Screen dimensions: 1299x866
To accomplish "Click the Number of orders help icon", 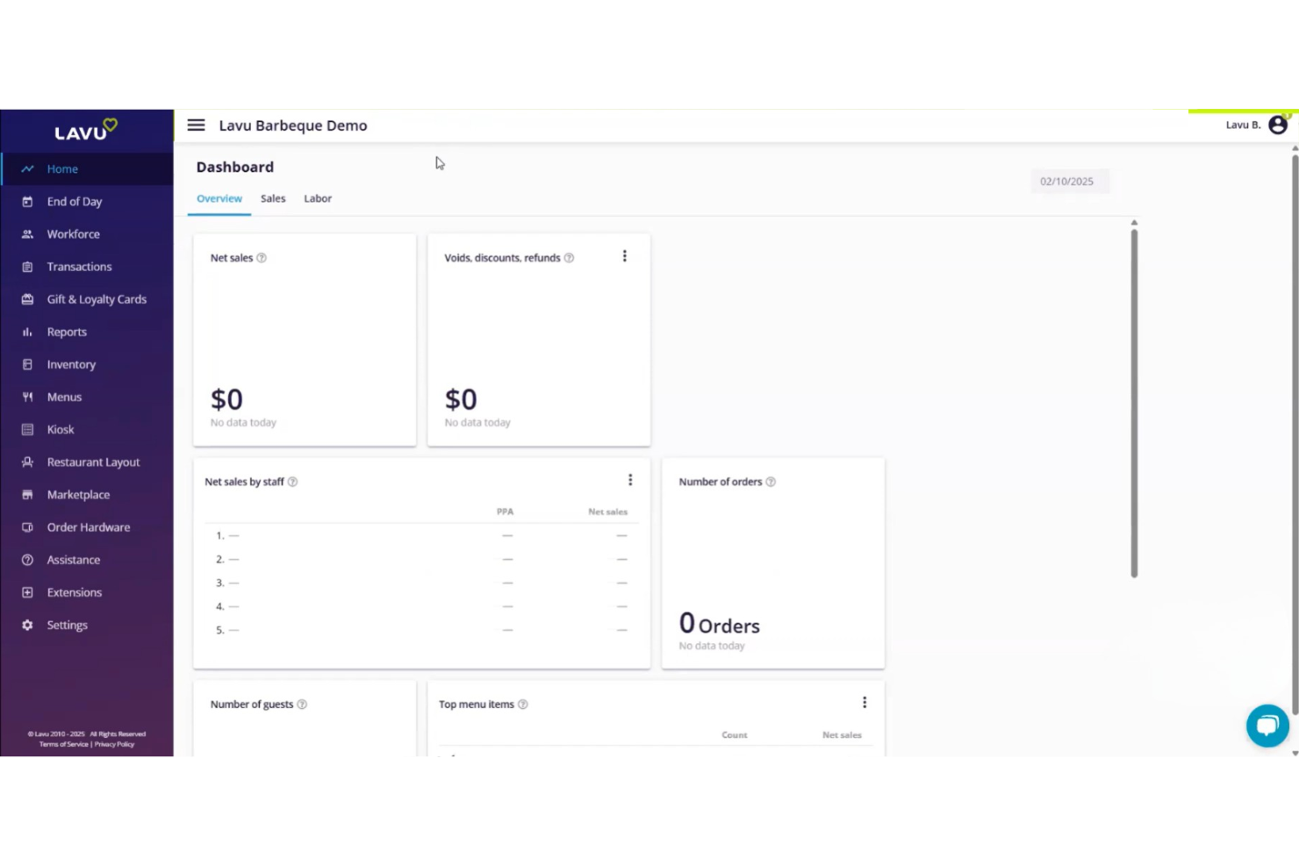I will [x=771, y=482].
